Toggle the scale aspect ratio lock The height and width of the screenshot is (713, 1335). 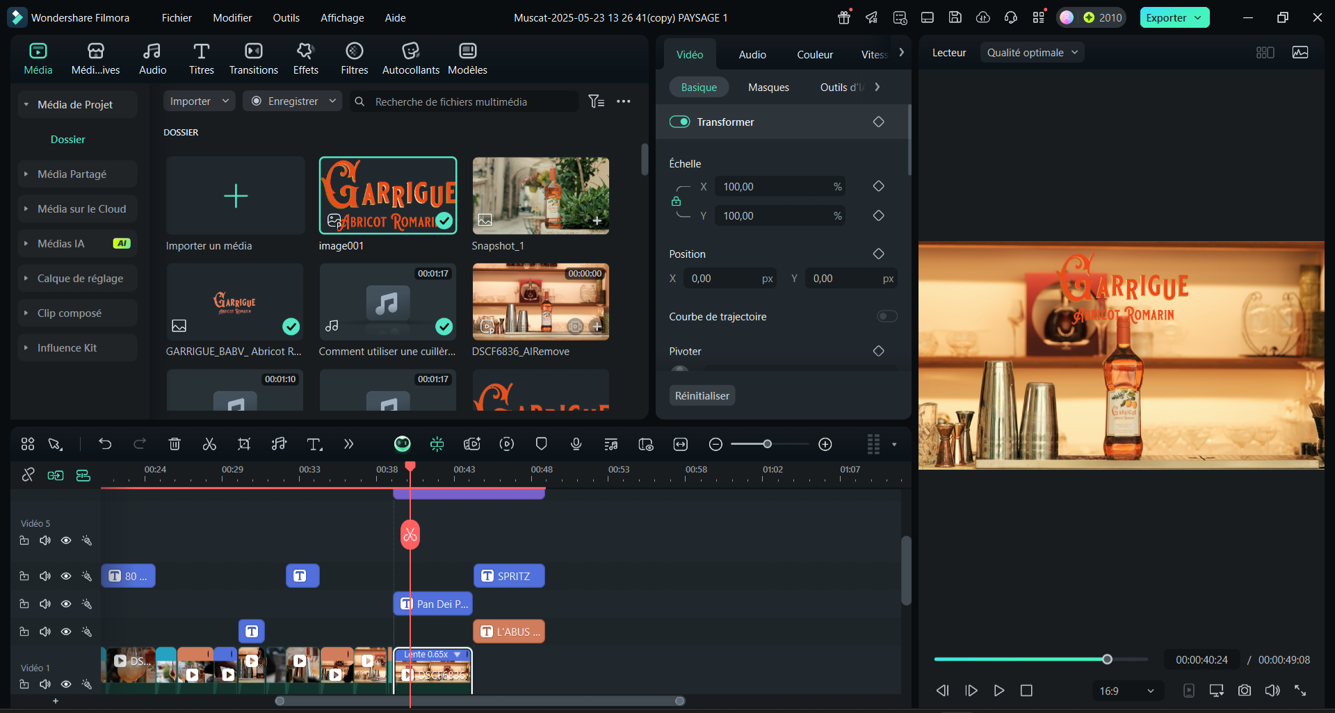coord(676,202)
